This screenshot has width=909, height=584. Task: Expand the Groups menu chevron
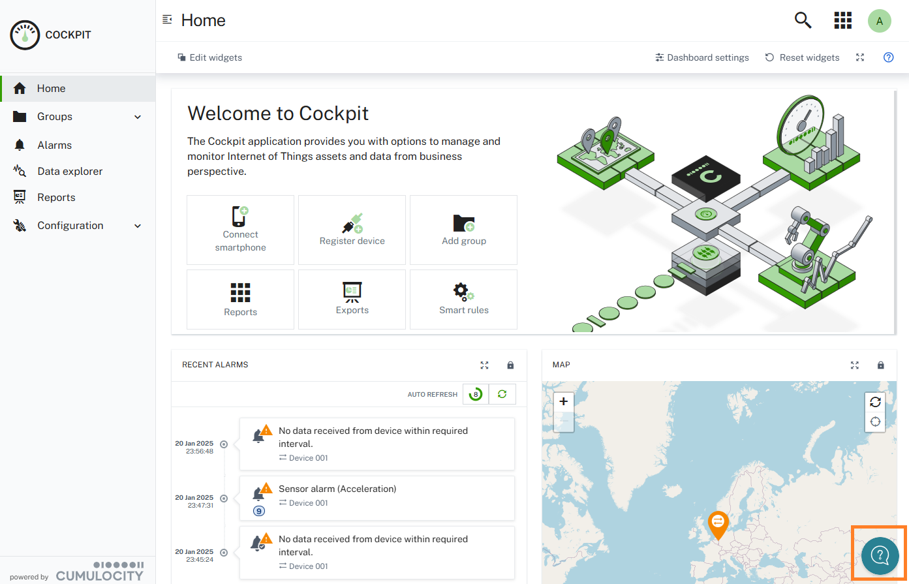tap(138, 117)
